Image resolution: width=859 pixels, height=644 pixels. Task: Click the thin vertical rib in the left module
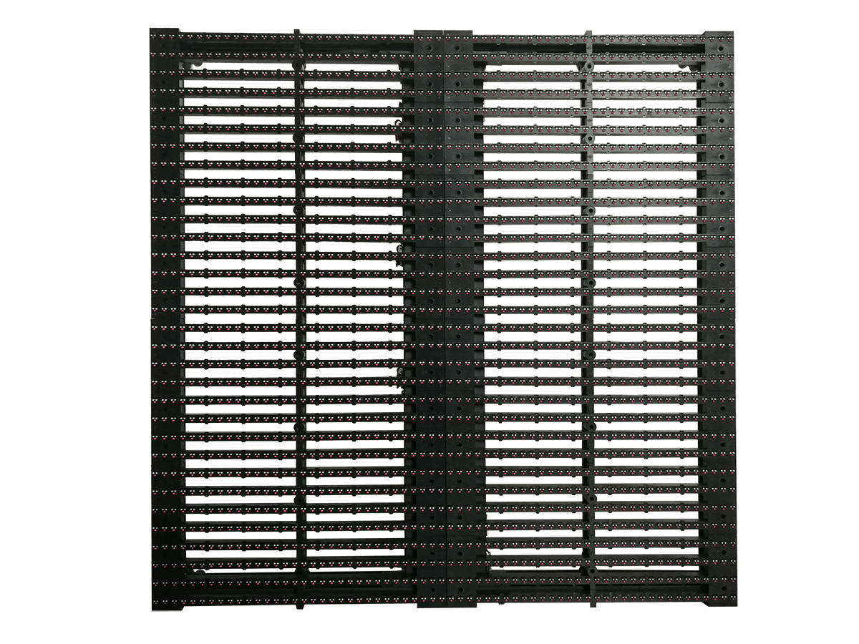coord(298,322)
